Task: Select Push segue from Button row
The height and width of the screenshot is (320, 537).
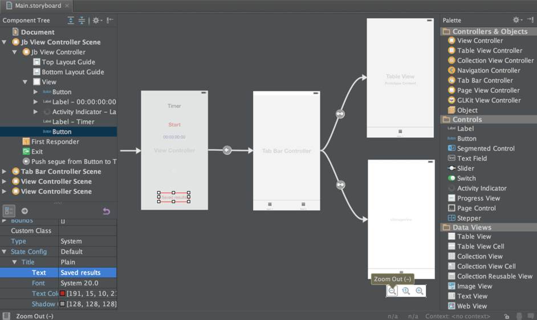Action: point(69,162)
